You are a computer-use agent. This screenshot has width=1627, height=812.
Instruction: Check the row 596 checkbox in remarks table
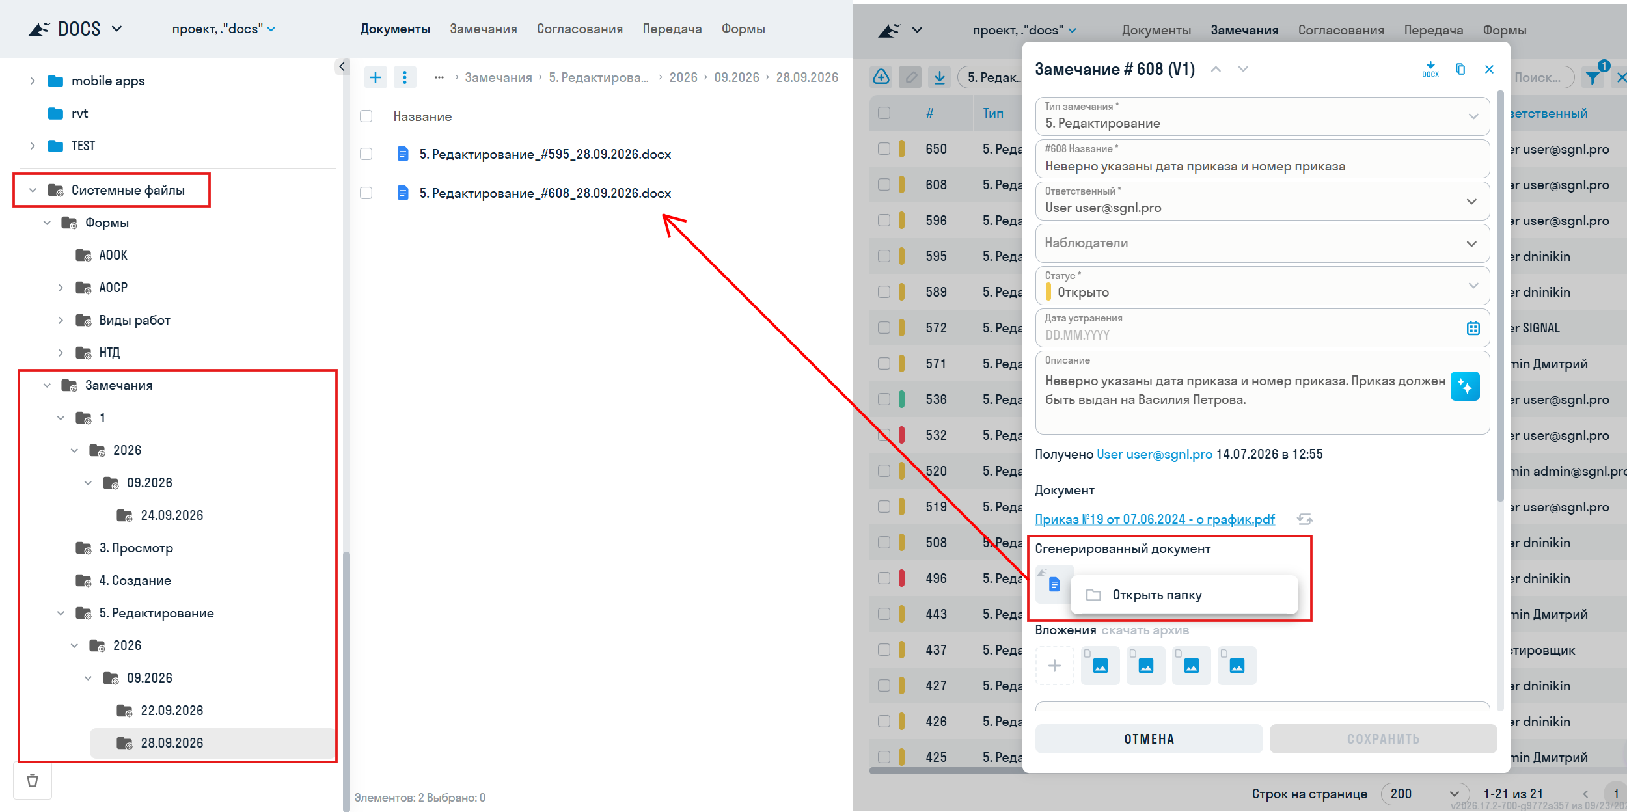(884, 221)
